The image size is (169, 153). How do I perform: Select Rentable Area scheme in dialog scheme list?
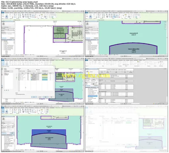pos(7,74)
